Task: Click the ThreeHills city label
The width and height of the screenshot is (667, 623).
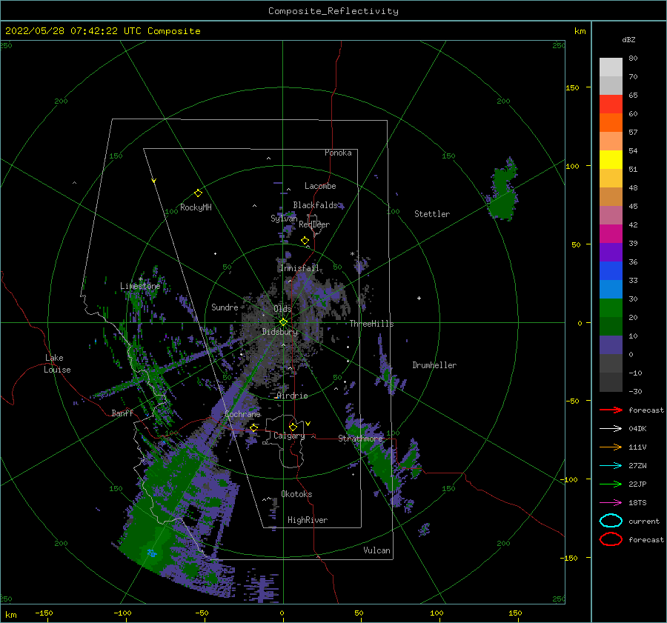Action: (x=372, y=324)
